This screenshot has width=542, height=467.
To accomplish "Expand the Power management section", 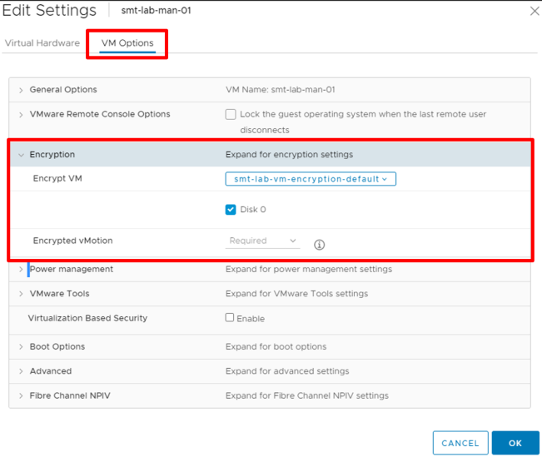I will (22, 270).
